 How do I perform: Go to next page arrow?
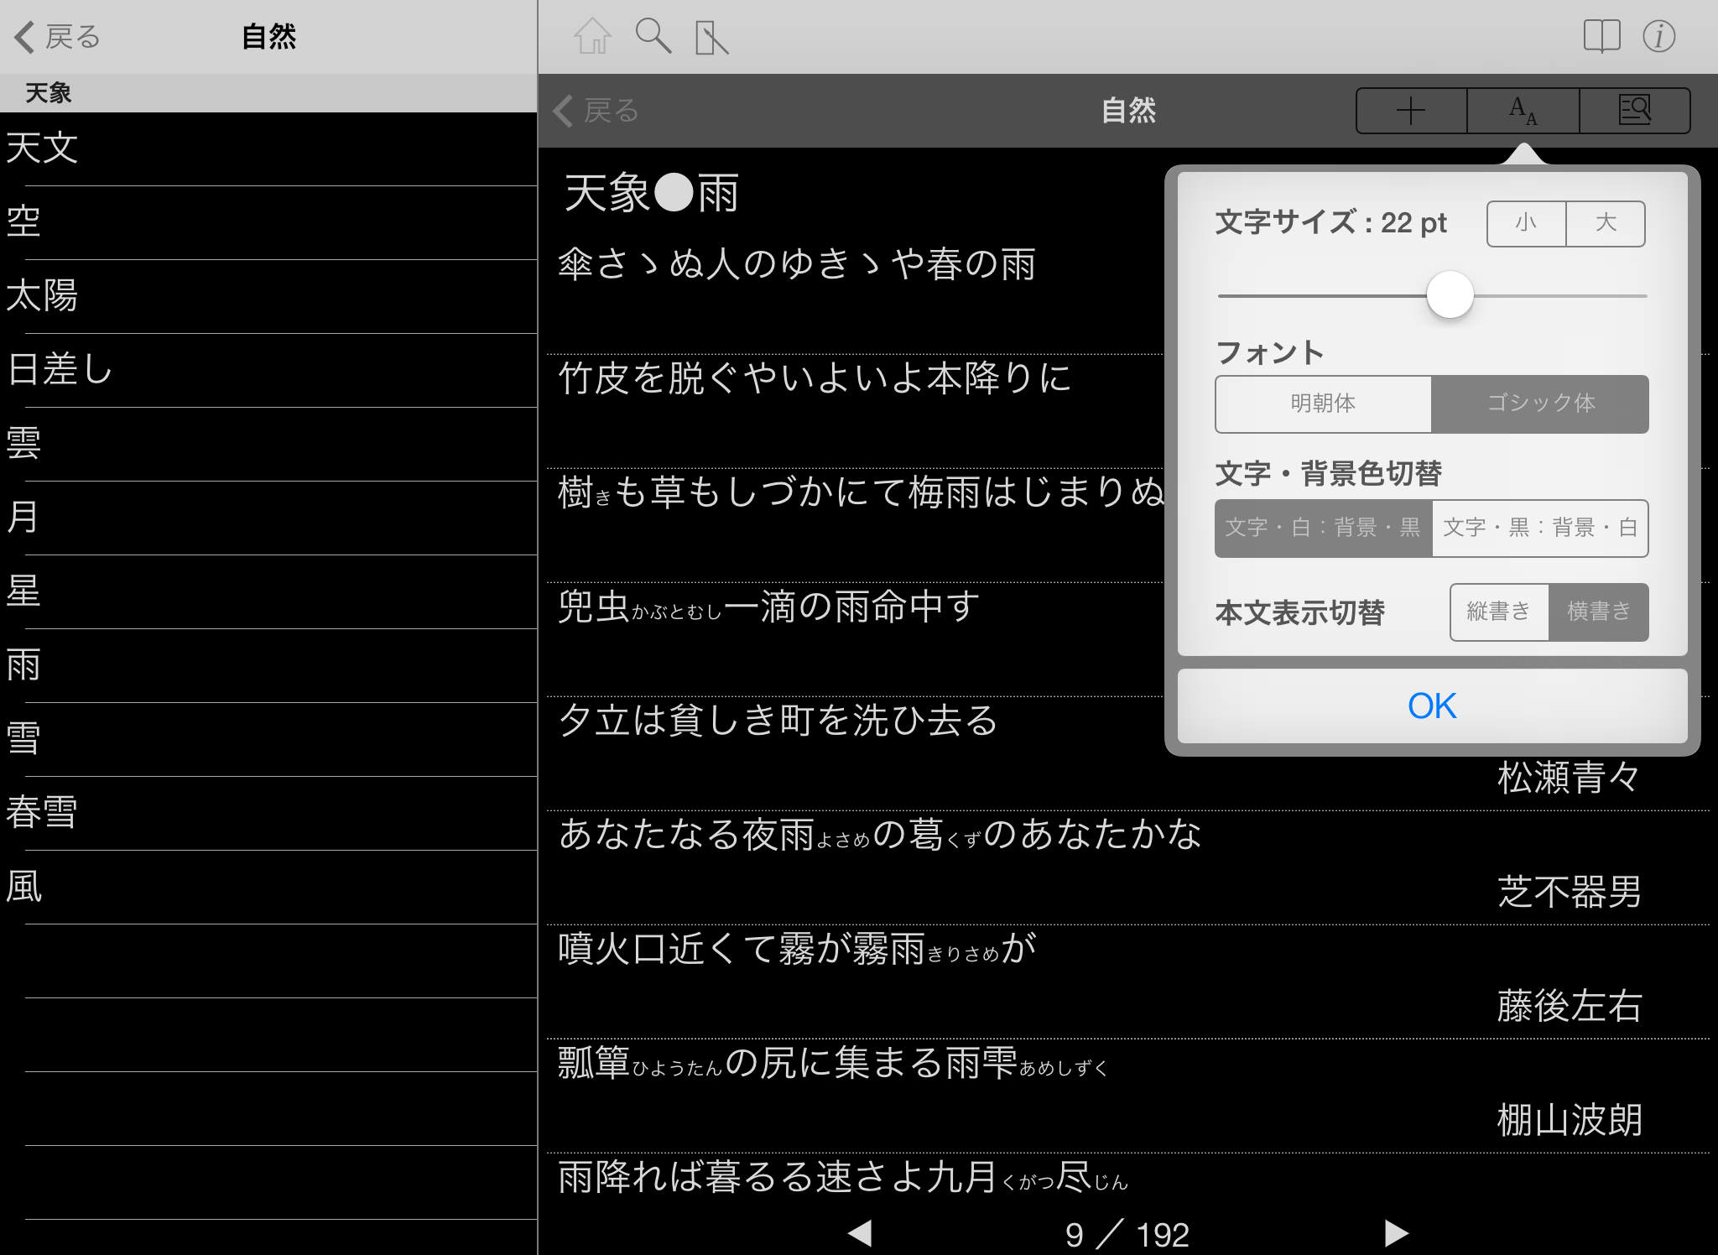click(x=1396, y=1232)
